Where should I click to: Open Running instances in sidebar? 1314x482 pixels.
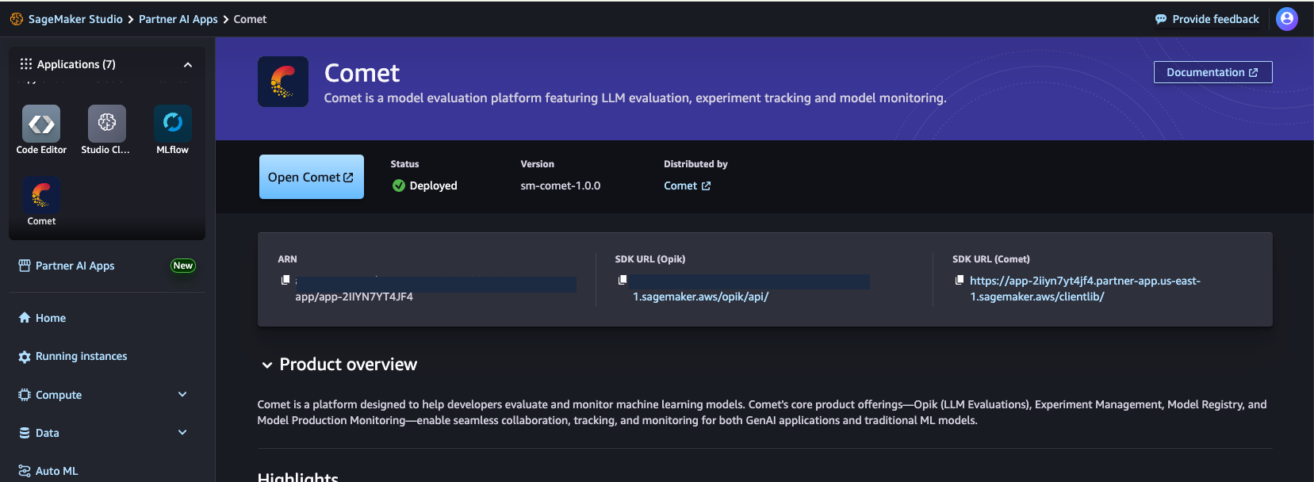(82, 357)
